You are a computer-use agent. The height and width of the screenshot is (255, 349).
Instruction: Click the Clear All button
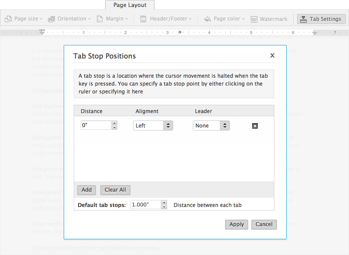(115, 190)
